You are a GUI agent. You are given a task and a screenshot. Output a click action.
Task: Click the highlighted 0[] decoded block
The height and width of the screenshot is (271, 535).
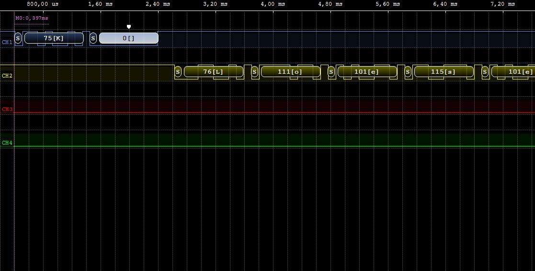tap(128, 38)
